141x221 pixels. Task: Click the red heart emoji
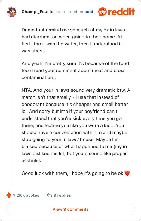click(x=127, y=173)
